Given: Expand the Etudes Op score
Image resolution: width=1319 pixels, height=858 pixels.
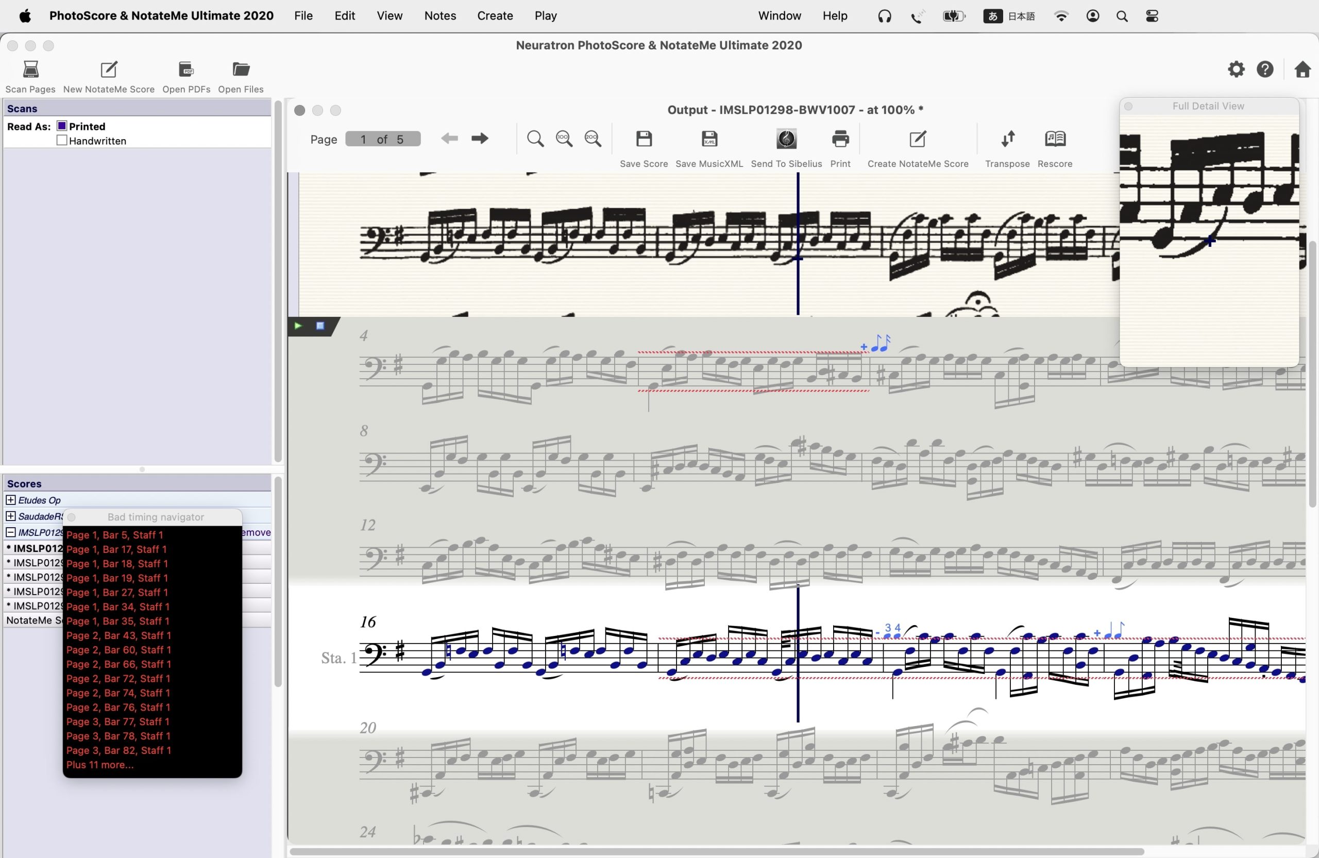Looking at the screenshot, I should pos(10,500).
